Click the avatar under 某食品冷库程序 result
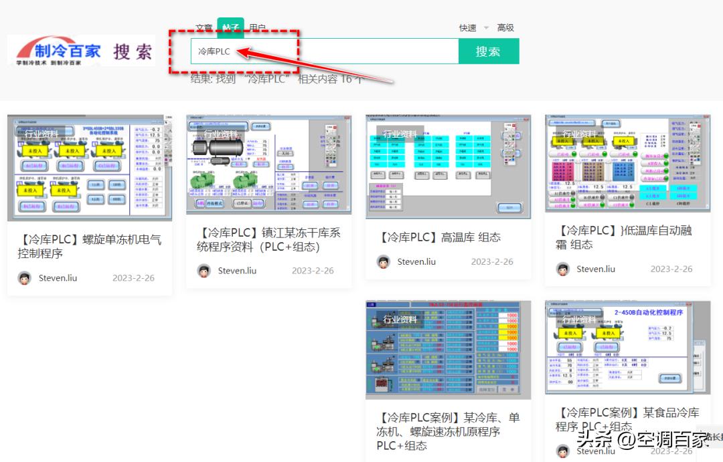 [564, 451]
